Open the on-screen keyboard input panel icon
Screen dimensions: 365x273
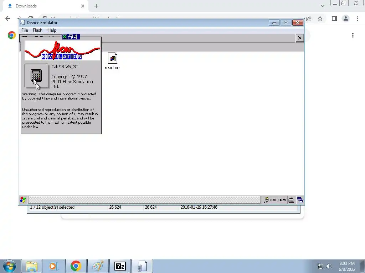click(291, 200)
